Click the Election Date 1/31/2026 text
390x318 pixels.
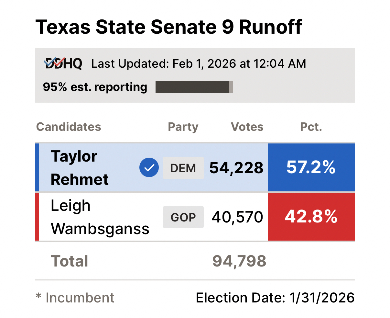pos(275,298)
